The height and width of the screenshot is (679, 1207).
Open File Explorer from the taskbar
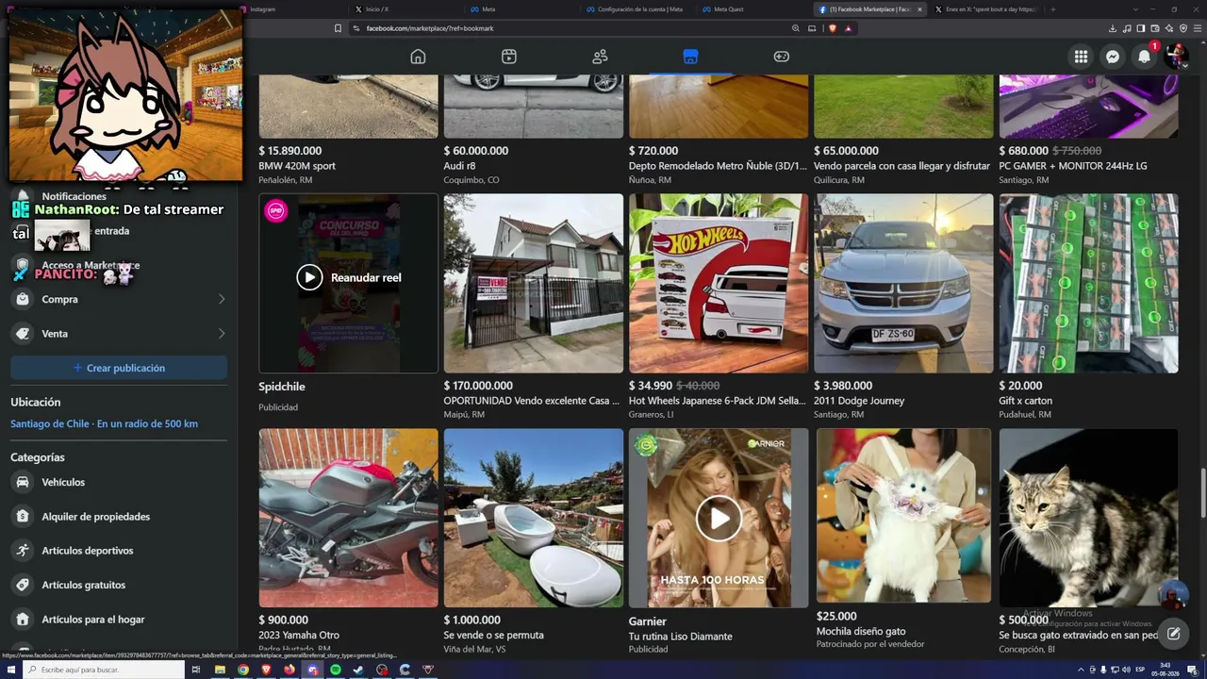(x=220, y=670)
